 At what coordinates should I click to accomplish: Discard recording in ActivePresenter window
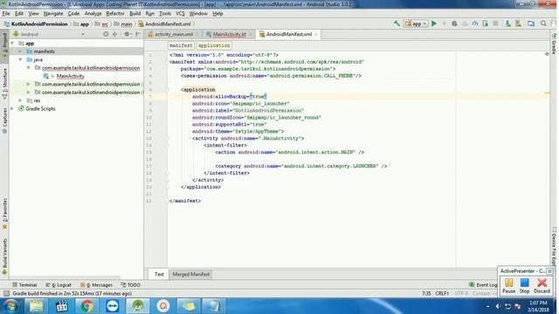(542, 285)
